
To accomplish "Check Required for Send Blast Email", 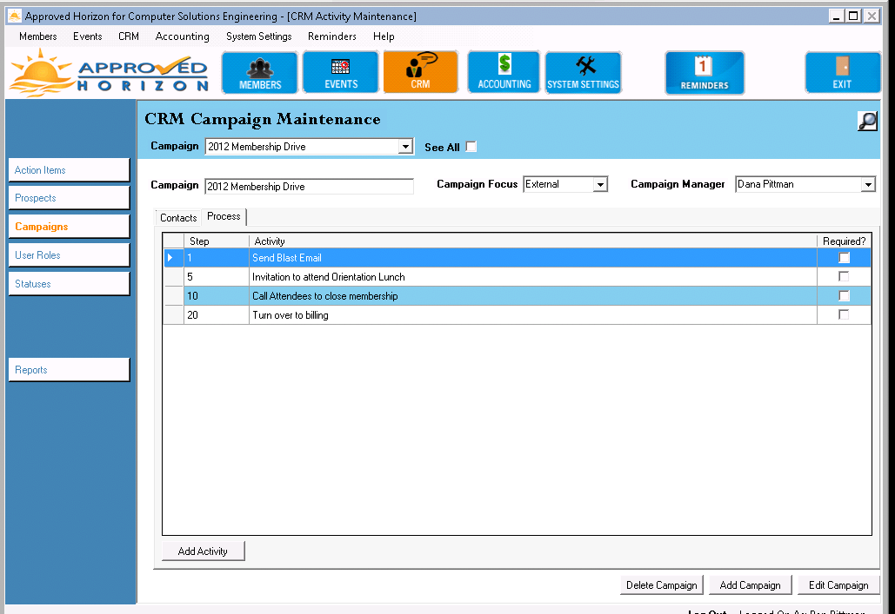I will coord(844,258).
